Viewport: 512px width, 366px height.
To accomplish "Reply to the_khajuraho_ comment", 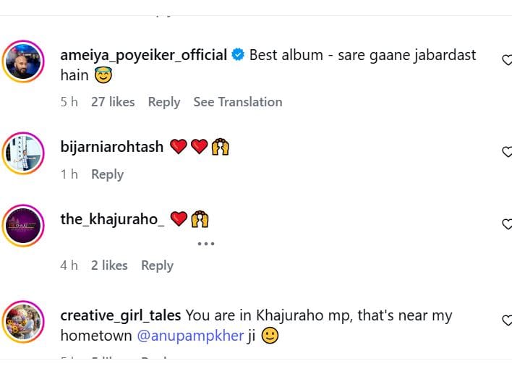I will tap(157, 265).
